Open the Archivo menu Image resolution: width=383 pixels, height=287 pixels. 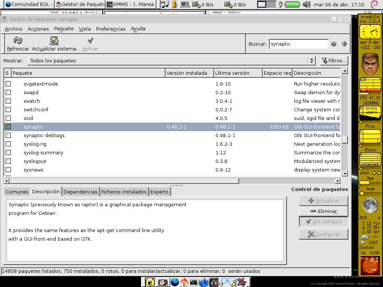13,29
